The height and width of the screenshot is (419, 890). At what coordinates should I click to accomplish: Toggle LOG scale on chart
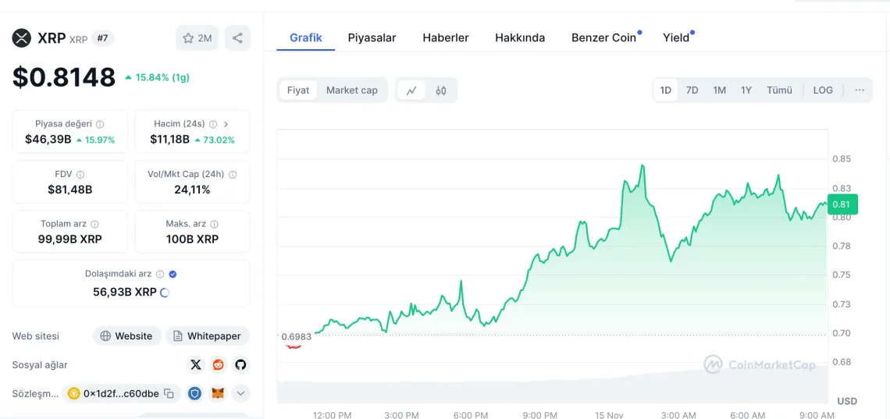(x=823, y=91)
